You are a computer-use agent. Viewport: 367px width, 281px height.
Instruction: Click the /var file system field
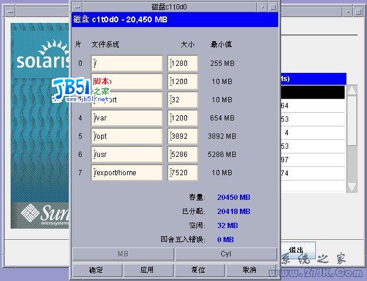coord(126,118)
